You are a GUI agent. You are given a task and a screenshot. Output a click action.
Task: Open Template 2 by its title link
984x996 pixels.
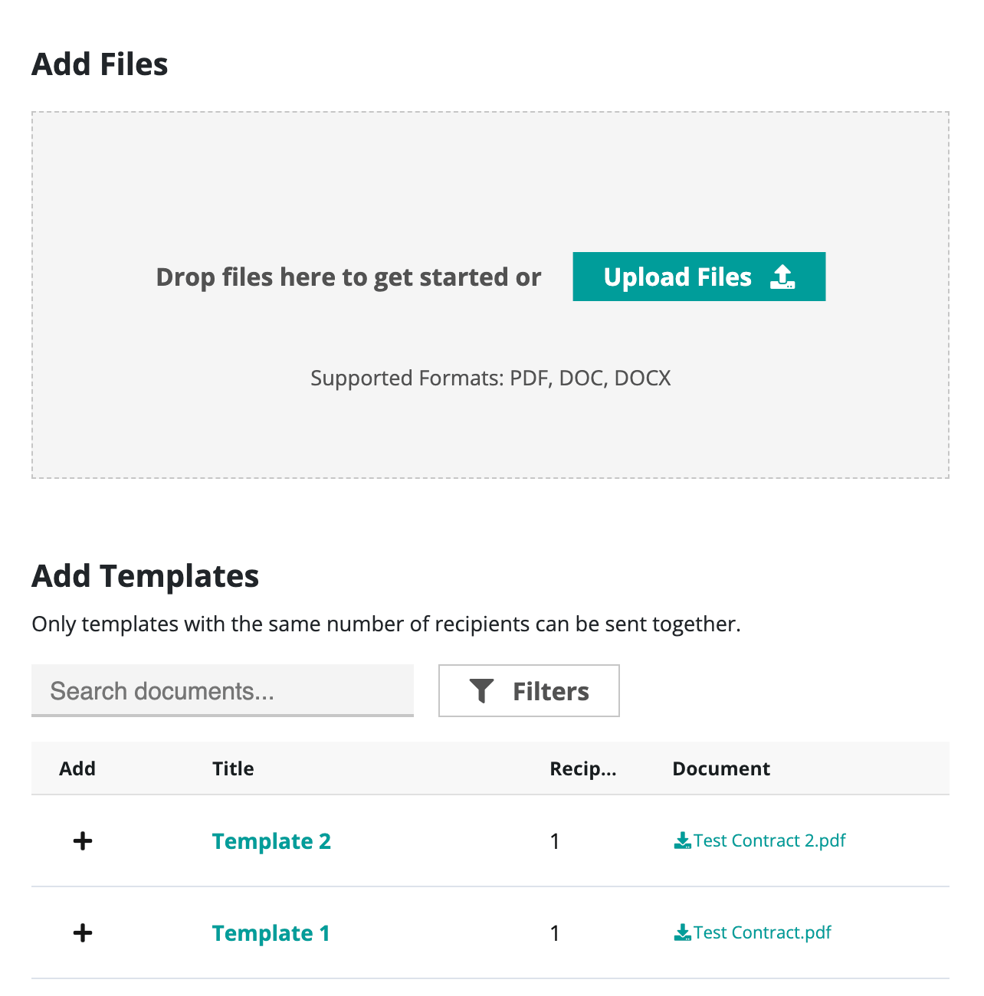click(271, 840)
